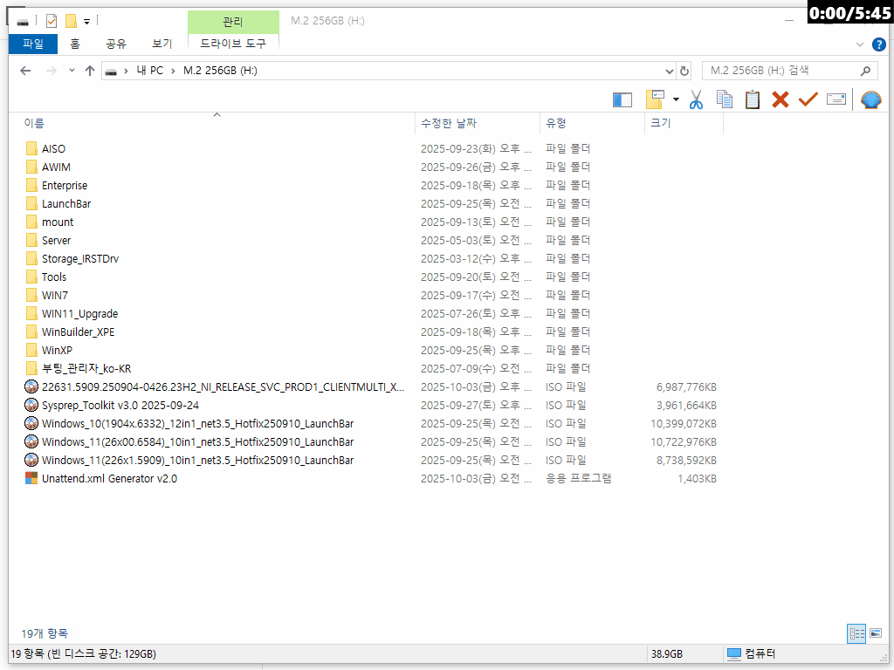Image resolution: width=894 pixels, height=670 pixels.
Task: Select the Server folder
Action: click(56, 241)
